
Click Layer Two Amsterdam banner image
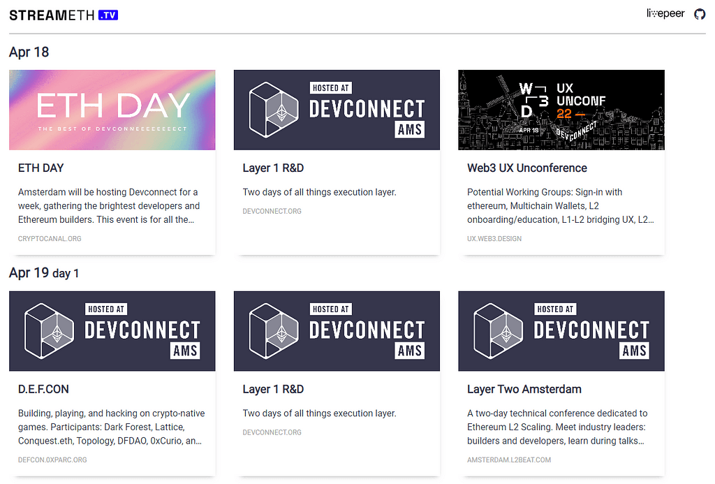pyautogui.click(x=561, y=331)
